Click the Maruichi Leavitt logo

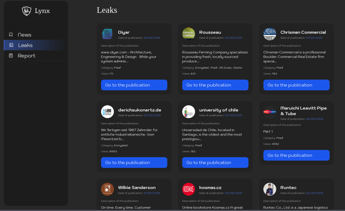[x=270, y=112]
